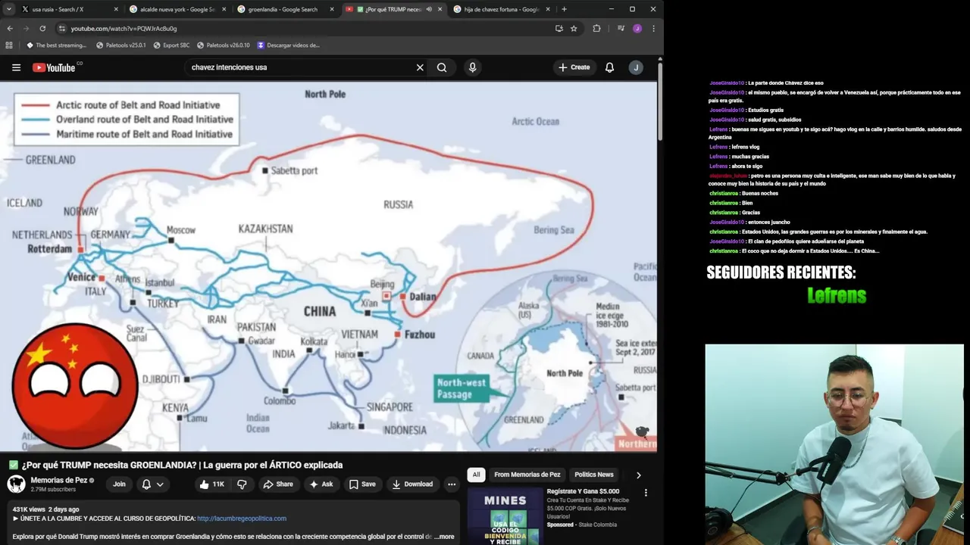Viewport: 970px width, 545px height.
Task: Ask about this video
Action: 321,484
